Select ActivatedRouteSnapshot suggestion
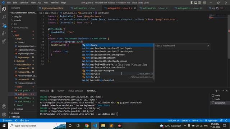Viewport: 230px width, 129px height. click(118, 80)
